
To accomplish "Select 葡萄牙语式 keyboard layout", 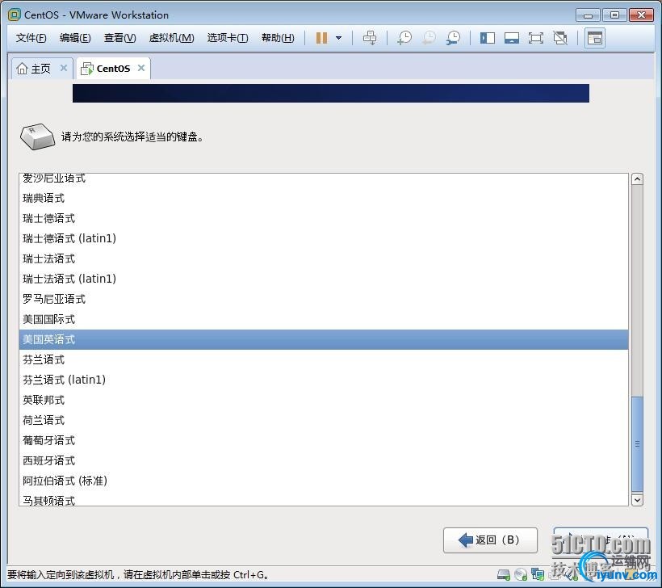I will (x=324, y=440).
